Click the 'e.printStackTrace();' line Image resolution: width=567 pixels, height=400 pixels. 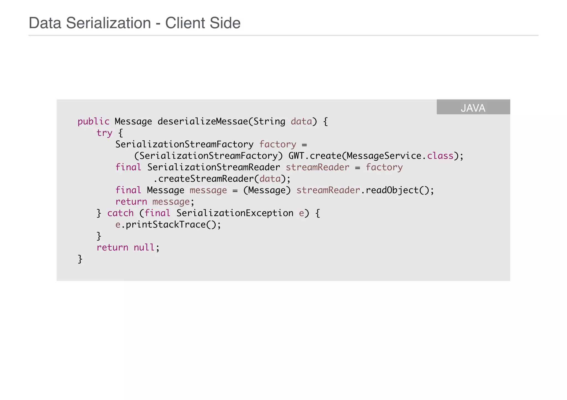[168, 225]
